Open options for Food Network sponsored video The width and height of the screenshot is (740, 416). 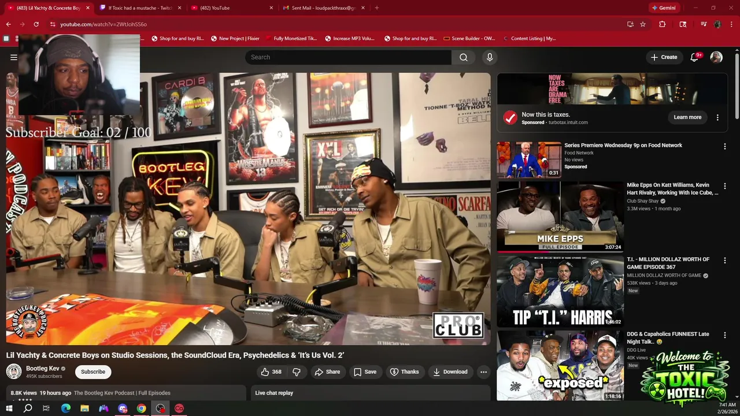(724, 146)
